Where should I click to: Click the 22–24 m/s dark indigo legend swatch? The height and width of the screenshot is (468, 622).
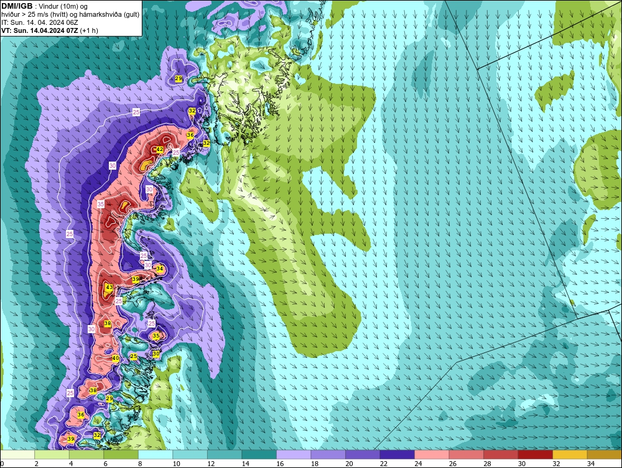[x=397, y=454]
